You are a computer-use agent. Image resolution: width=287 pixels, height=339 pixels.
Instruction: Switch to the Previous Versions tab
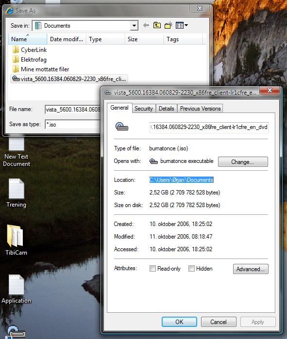(201, 109)
